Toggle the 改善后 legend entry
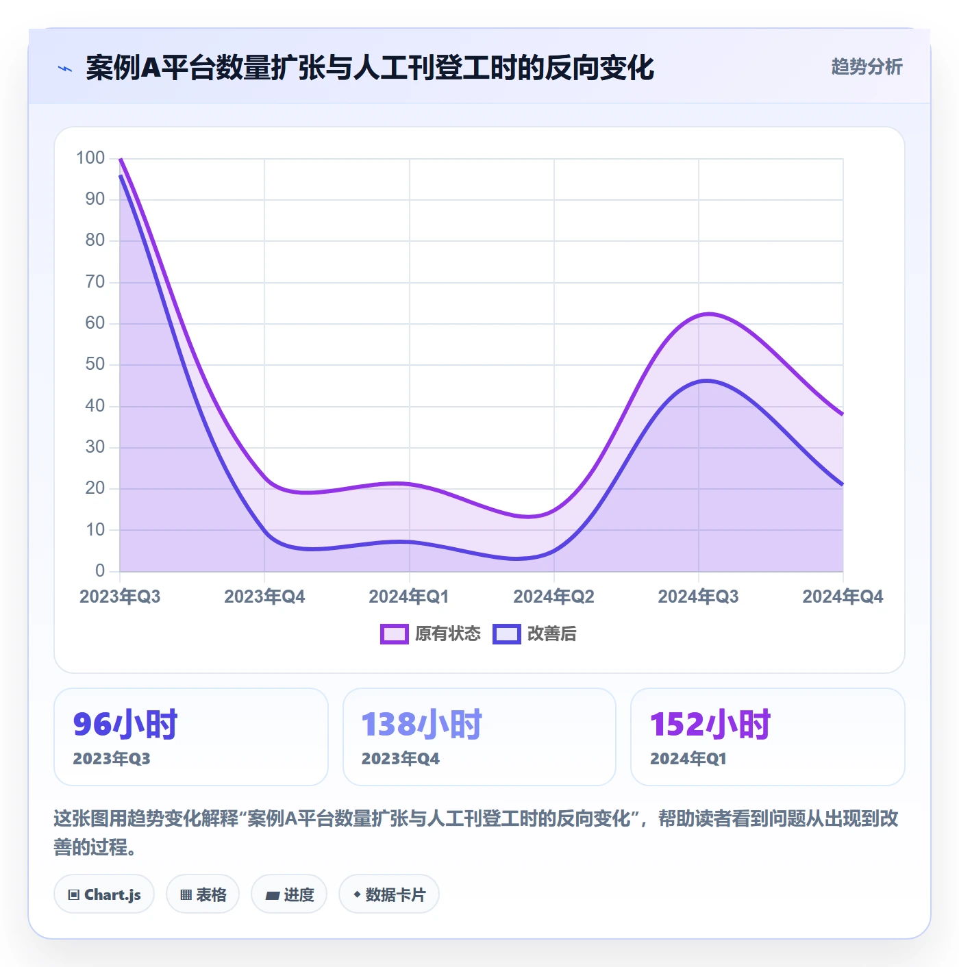Image resolution: width=959 pixels, height=967 pixels. pyautogui.click(x=534, y=633)
